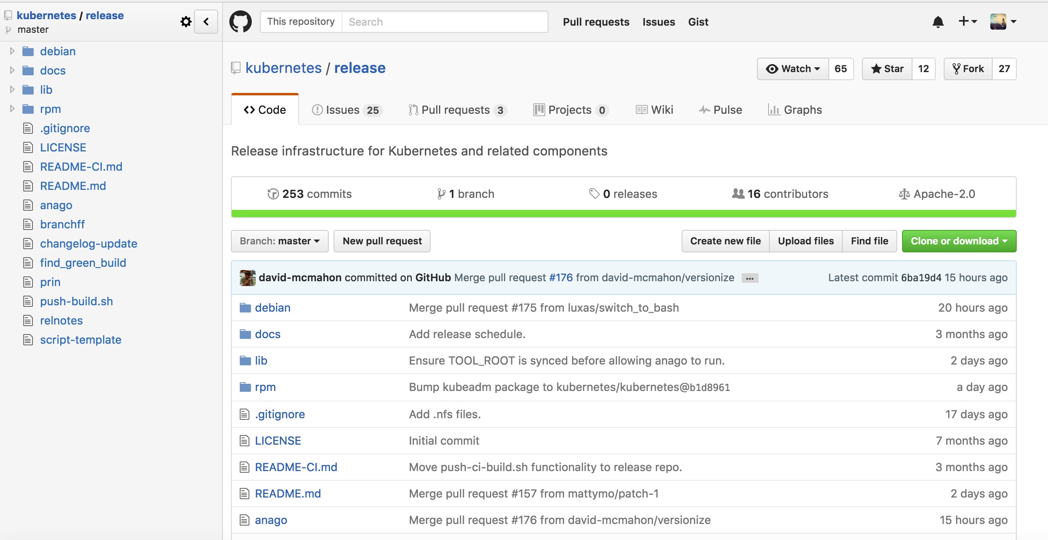The image size is (1048, 540).
Task: Click david-mcmahon's commit avatar
Action: coord(247,278)
